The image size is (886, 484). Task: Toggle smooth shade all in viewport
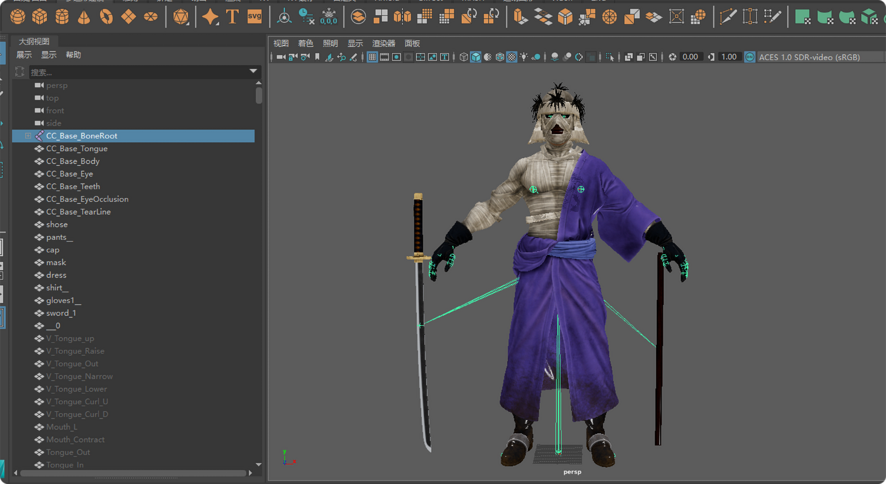click(475, 57)
